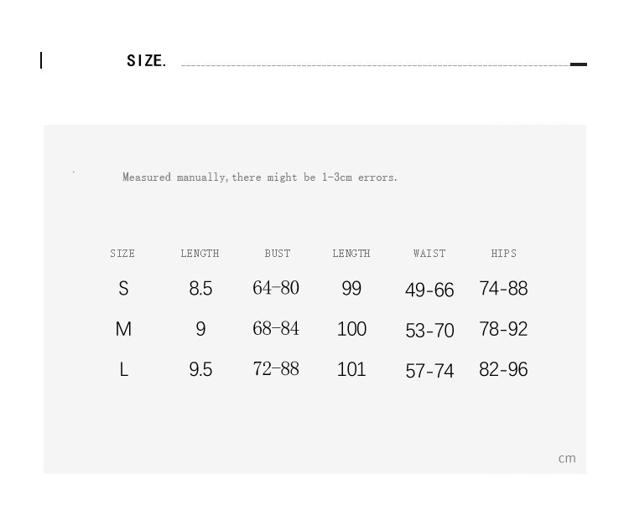Screen dimensions: 629x514
Task: Click the size M row label
Action: tap(123, 329)
